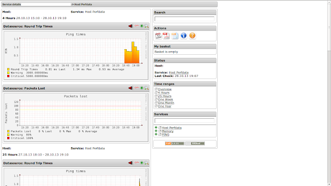Screen dimensions: 331x186
Task: Focus the Services filter input field
Action: [x=185, y=120]
